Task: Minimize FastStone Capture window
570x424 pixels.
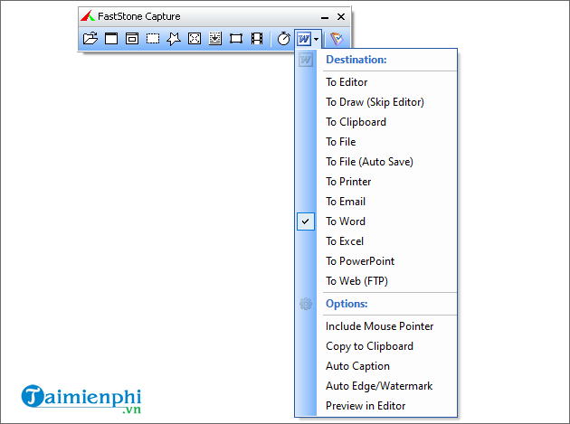Action: pyautogui.click(x=325, y=17)
